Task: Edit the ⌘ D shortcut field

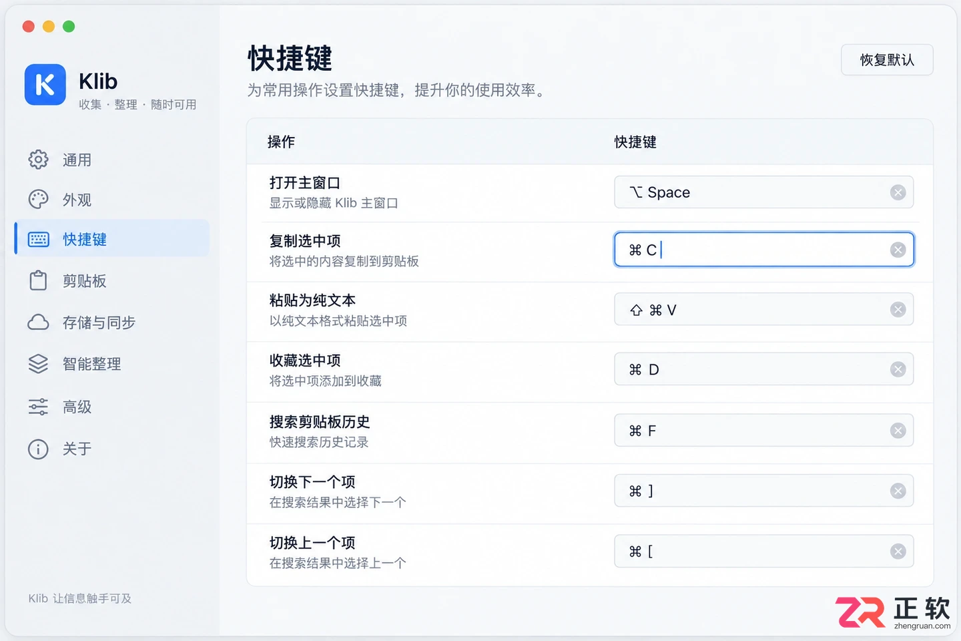Action: [x=763, y=370]
